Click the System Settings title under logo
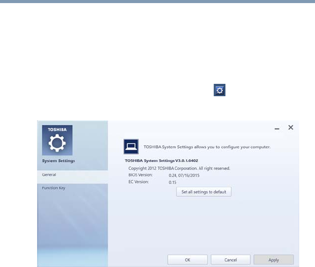The height and width of the screenshot is (267, 315). [x=58, y=161]
